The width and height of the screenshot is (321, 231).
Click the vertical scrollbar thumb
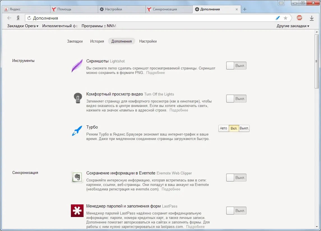point(317,61)
